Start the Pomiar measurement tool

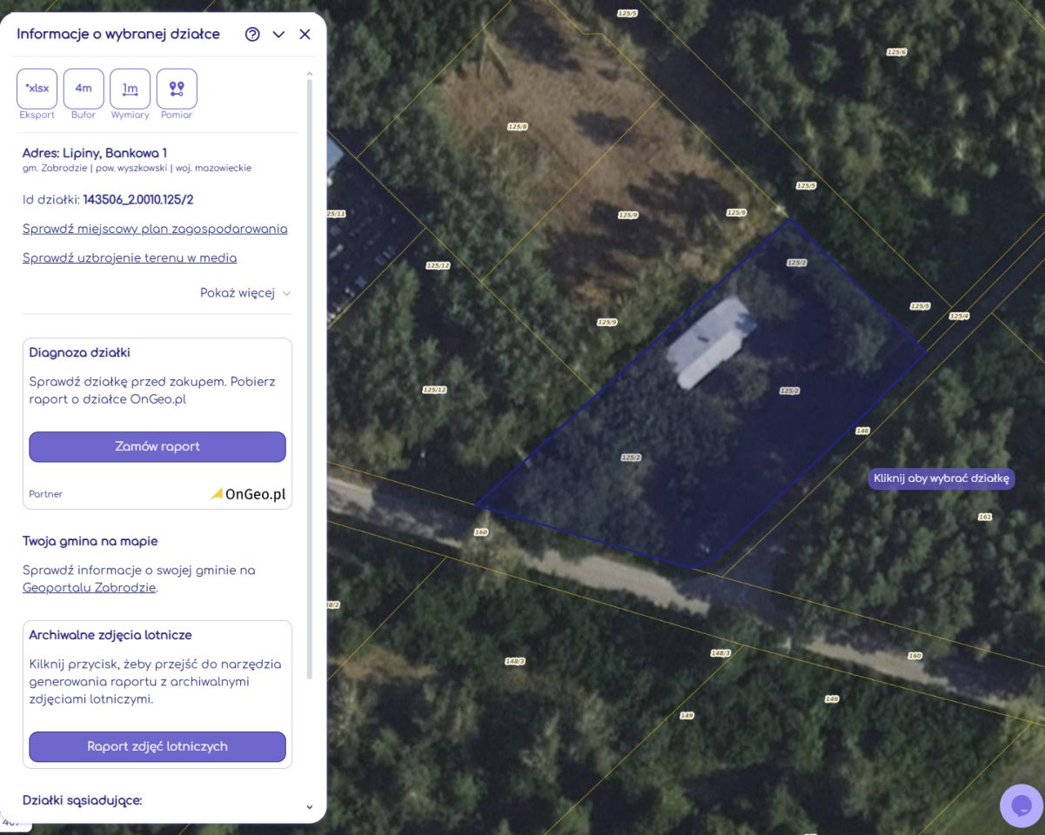pos(177,89)
